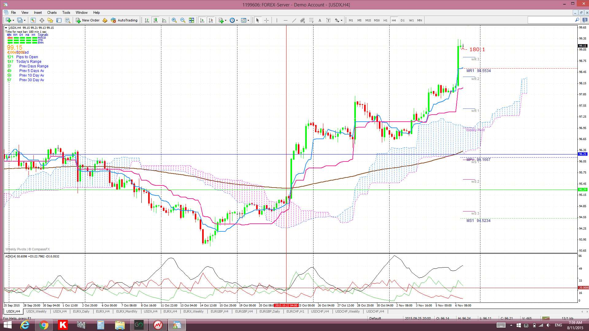Open the Periods clock icon
Image resolution: width=589 pixels, height=331 pixels.
[232, 20]
